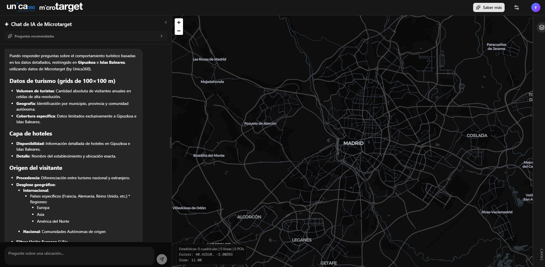This screenshot has width=545, height=267.
Task: Zoom out of the map
Action: (x=179, y=31)
